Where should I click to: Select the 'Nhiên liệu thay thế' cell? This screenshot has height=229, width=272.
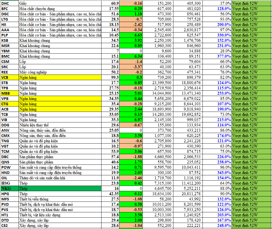pos(60,125)
